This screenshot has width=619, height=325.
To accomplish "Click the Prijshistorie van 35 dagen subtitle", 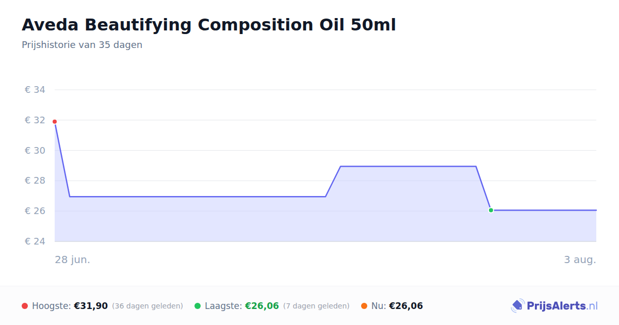I will (82, 45).
